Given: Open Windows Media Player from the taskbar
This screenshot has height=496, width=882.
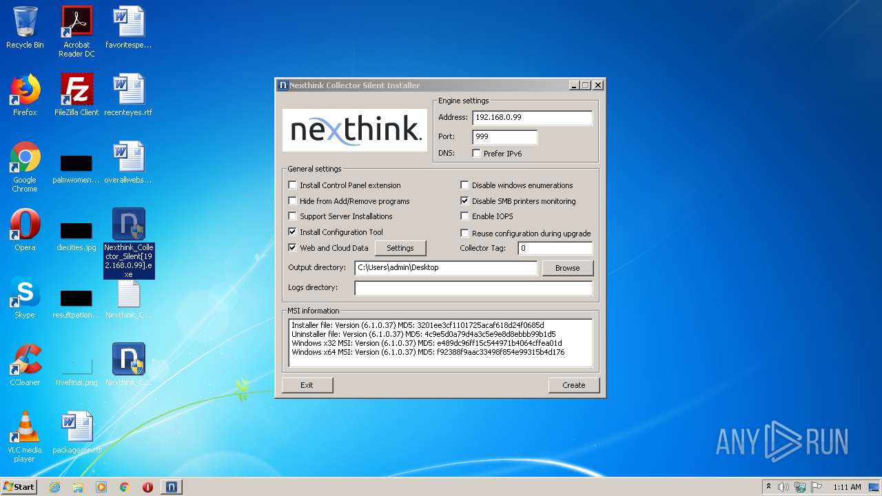Looking at the screenshot, I should click(101, 487).
